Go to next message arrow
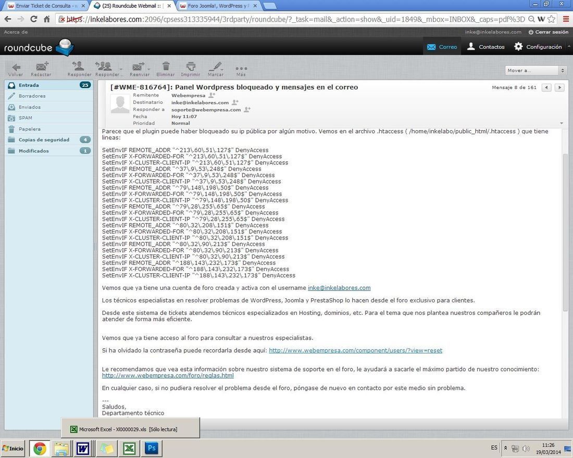 [x=559, y=87]
